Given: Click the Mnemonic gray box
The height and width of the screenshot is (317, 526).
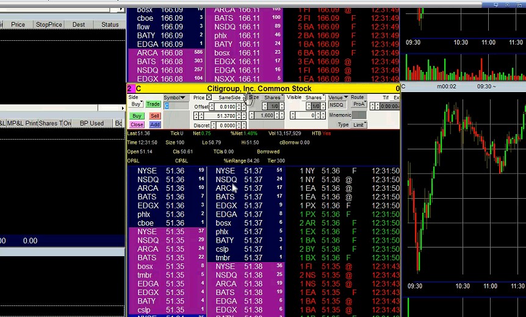Looking at the screenshot, I should [x=359, y=115].
